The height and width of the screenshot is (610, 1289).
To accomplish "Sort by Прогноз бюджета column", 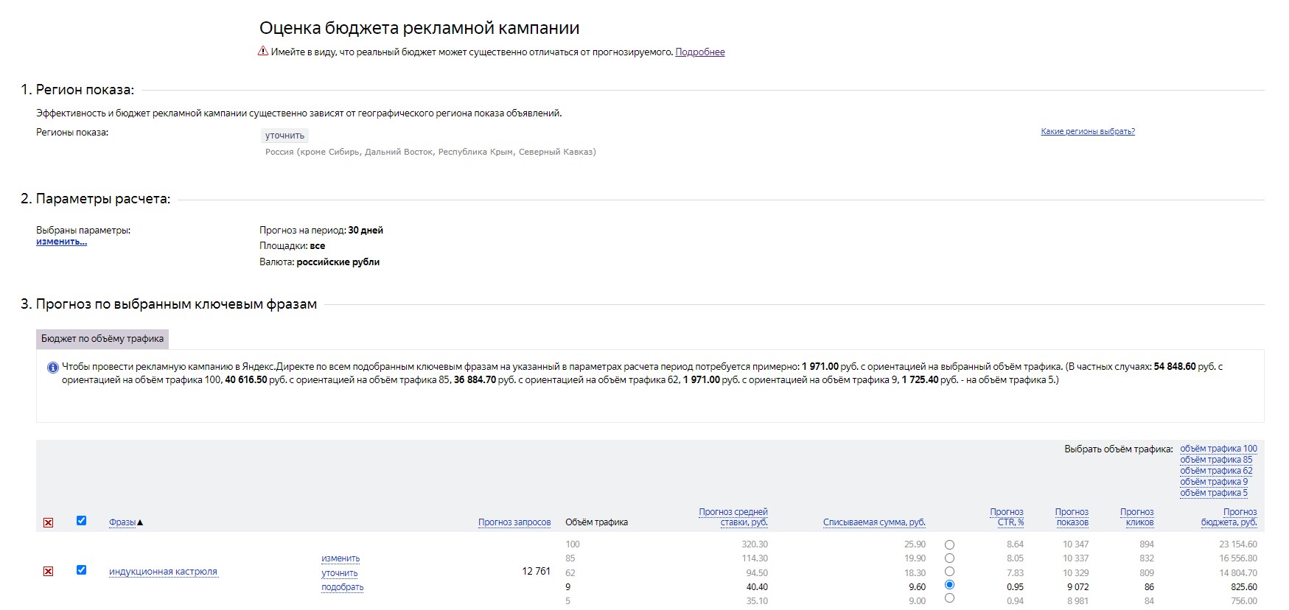I will 1229,516.
